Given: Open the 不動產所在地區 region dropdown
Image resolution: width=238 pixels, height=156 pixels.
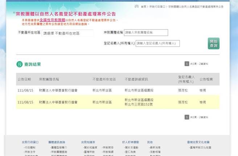Looking at the screenshot, I should (x=67, y=33).
